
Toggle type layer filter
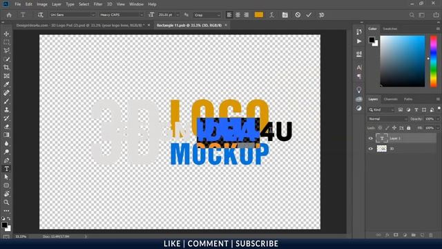pos(416,110)
